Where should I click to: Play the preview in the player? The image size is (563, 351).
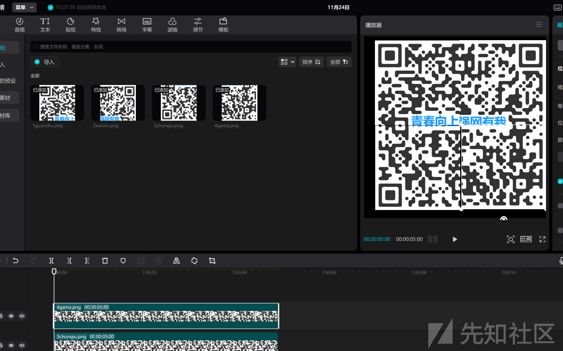(x=455, y=239)
